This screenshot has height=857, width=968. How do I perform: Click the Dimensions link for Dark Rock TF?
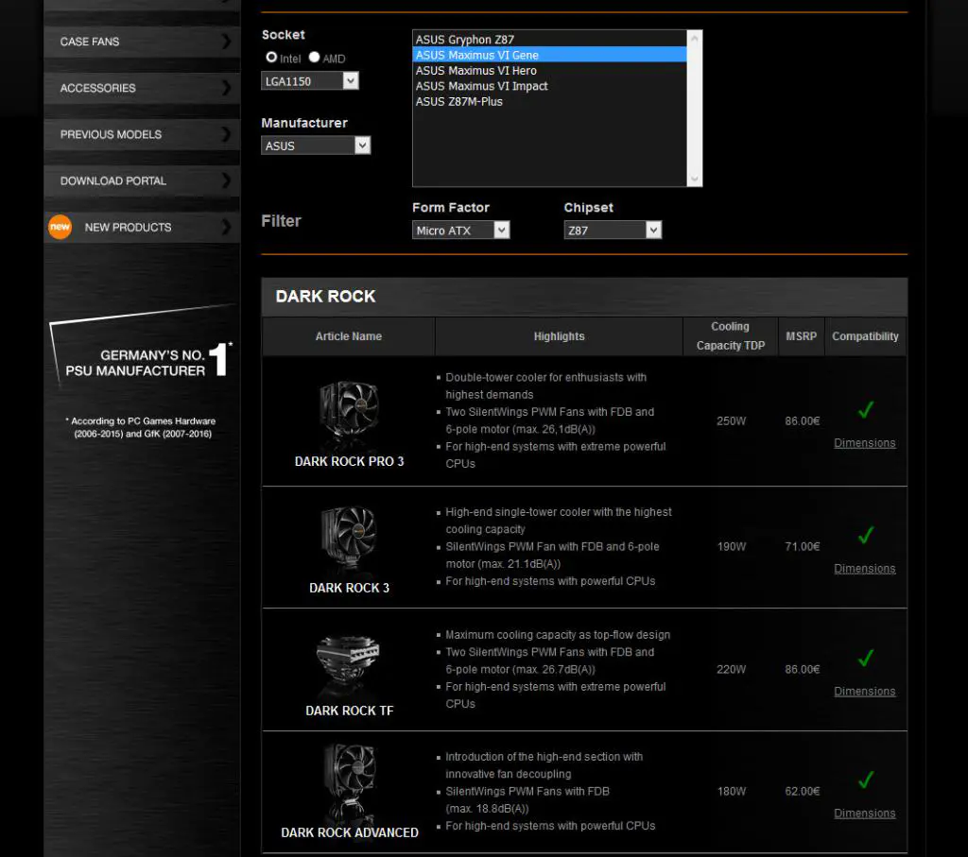864,691
